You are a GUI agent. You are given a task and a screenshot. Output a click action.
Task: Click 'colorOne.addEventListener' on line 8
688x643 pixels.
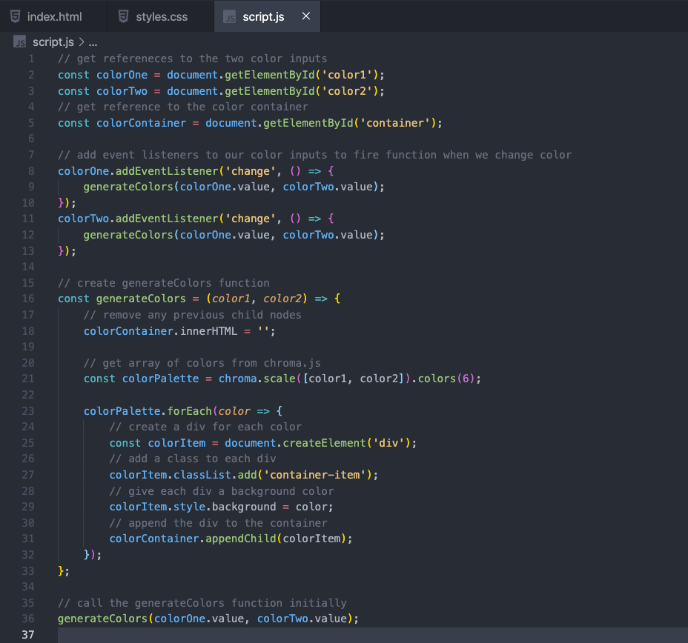[x=138, y=171]
